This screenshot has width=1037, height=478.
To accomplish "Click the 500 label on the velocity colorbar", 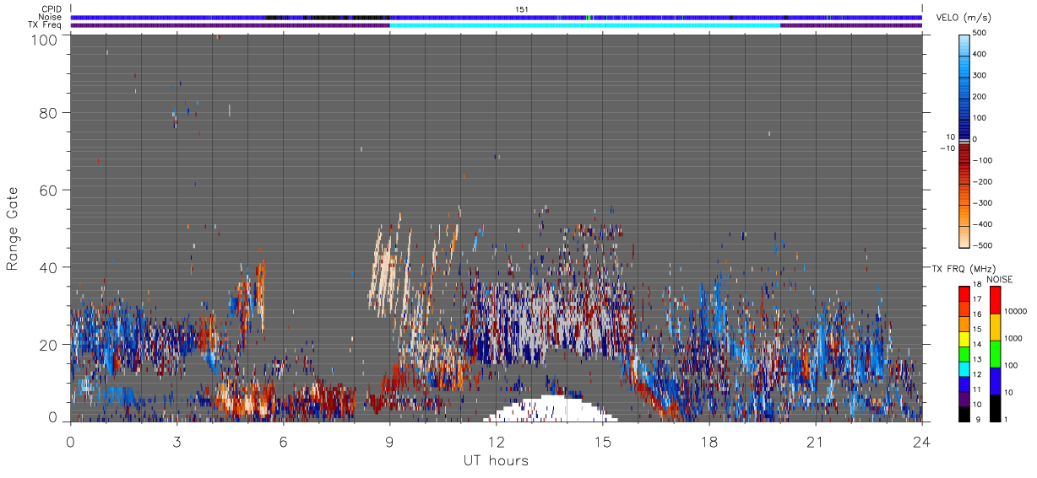I will (x=979, y=33).
